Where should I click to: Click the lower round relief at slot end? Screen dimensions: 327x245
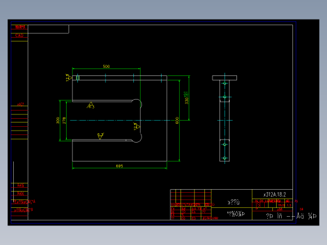137,138
